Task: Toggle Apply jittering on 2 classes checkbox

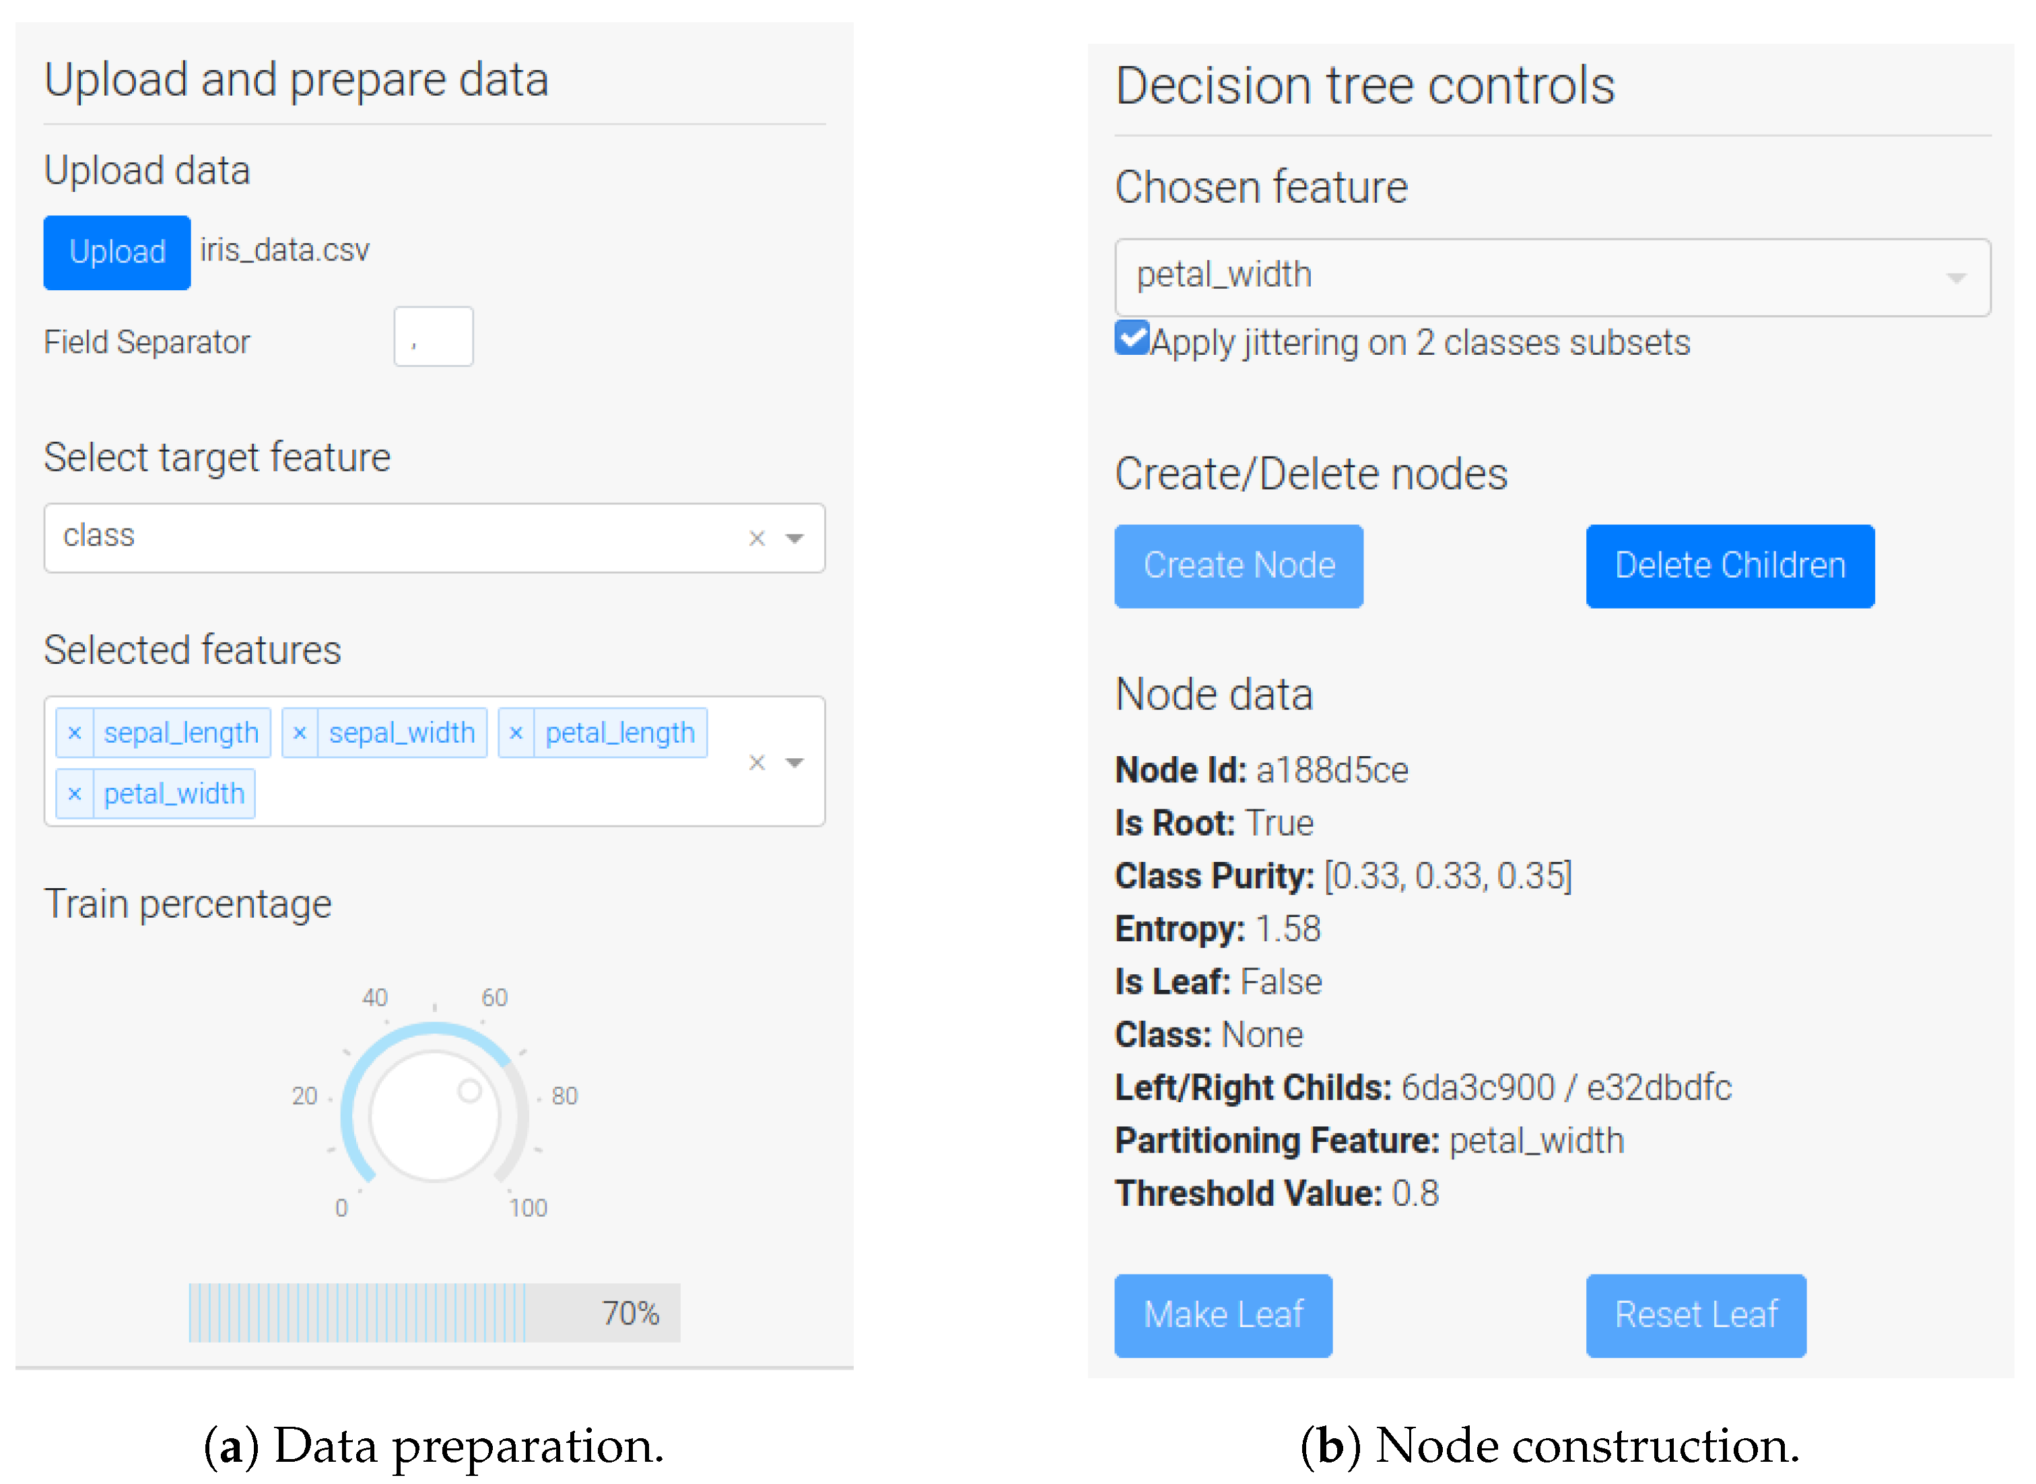Action: (1132, 339)
